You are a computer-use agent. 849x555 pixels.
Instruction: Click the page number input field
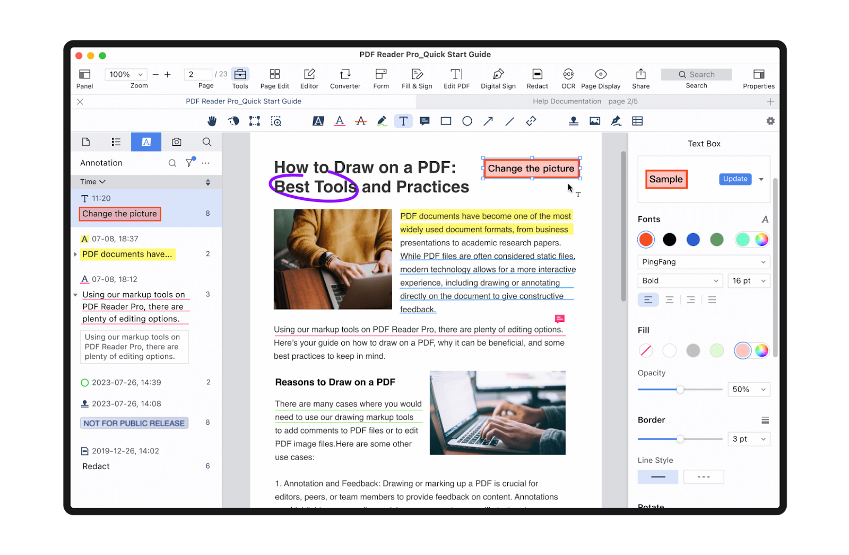[x=197, y=74]
